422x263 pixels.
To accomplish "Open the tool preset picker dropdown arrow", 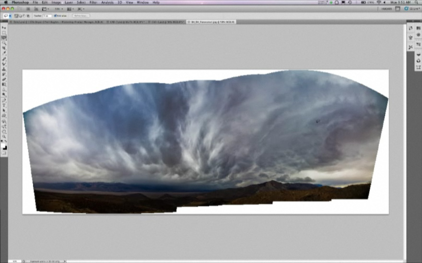I will click(11, 16).
